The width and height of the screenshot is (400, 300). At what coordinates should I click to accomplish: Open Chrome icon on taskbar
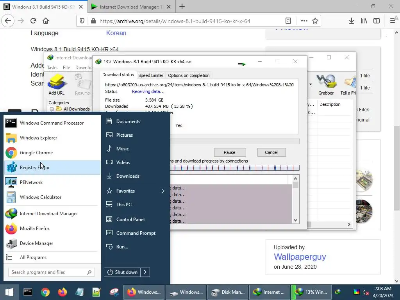tap(45, 292)
